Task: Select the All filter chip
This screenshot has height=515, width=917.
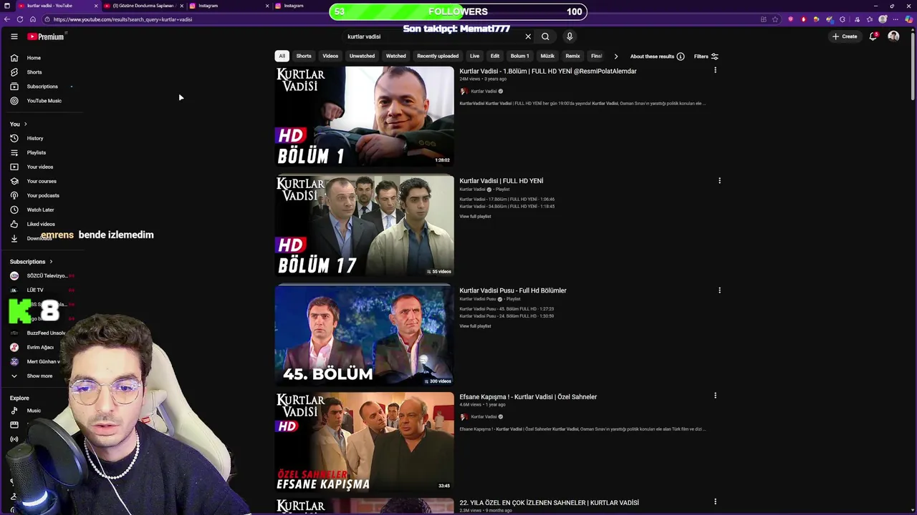Action: (x=282, y=56)
